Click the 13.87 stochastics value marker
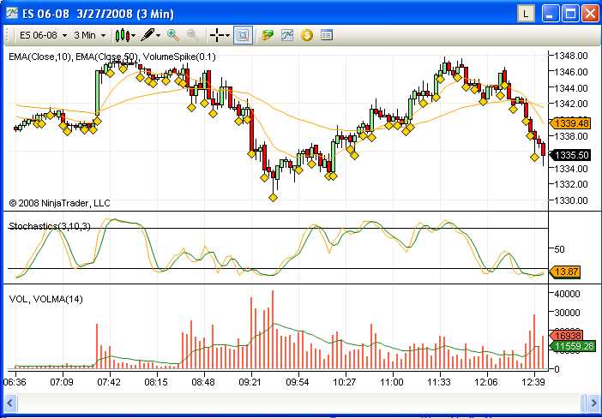This screenshot has height=418, width=602. click(565, 272)
